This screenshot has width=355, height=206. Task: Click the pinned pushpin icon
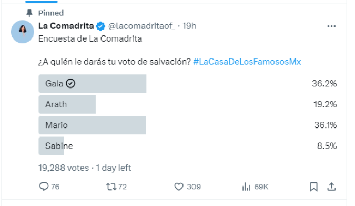coord(29,13)
